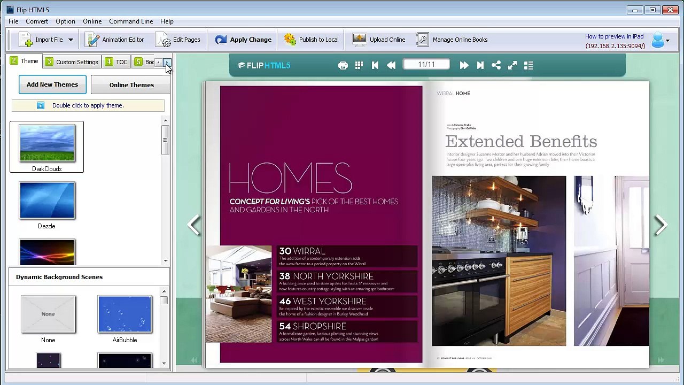
Task: Click the Import File toolbar button
Action: (41, 40)
